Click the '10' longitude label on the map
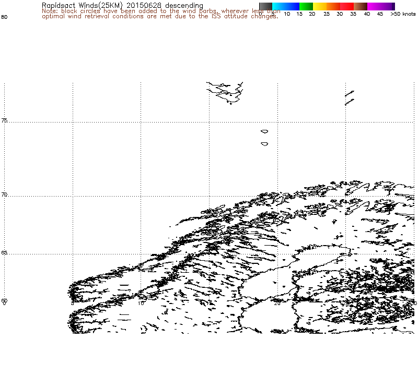The height and width of the screenshot is (365, 418). click(141, 303)
